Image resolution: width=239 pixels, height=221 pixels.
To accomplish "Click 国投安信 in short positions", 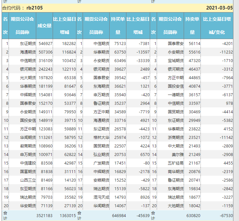I will pos(176,86).
